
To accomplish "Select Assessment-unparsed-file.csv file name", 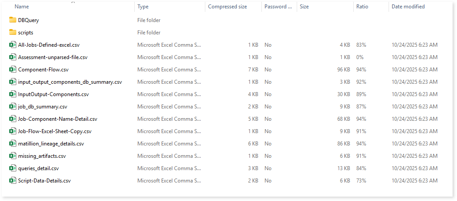I will tap(53, 57).
